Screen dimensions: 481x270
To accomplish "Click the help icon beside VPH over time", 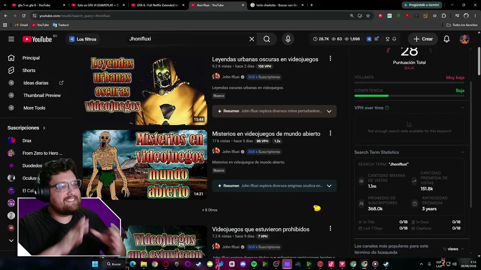I will tap(387, 108).
